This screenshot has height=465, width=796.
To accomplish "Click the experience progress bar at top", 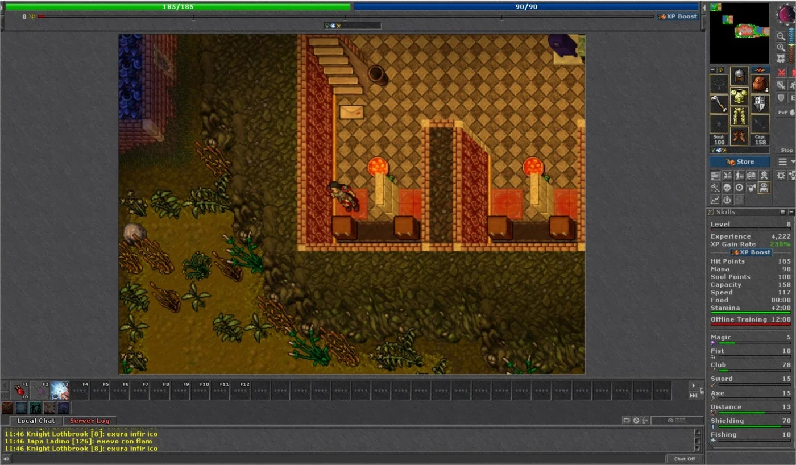I will point(346,16).
